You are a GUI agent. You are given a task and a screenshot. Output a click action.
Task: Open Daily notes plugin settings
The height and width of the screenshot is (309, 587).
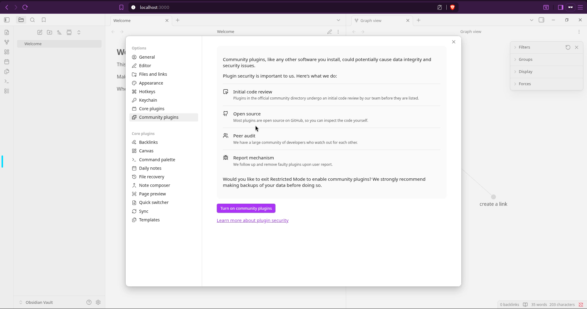coord(164,168)
